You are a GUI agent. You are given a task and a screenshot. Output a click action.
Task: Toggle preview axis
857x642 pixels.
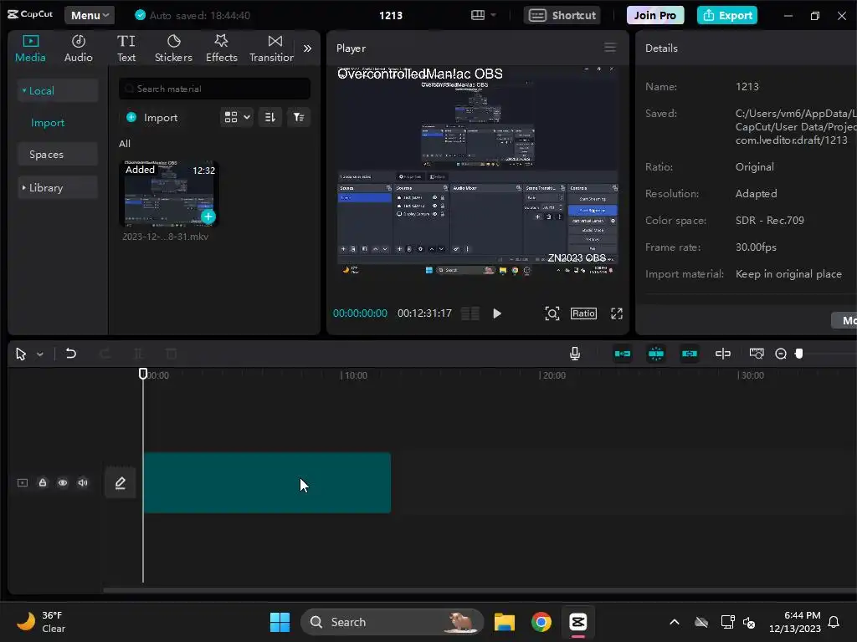point(722,354)
